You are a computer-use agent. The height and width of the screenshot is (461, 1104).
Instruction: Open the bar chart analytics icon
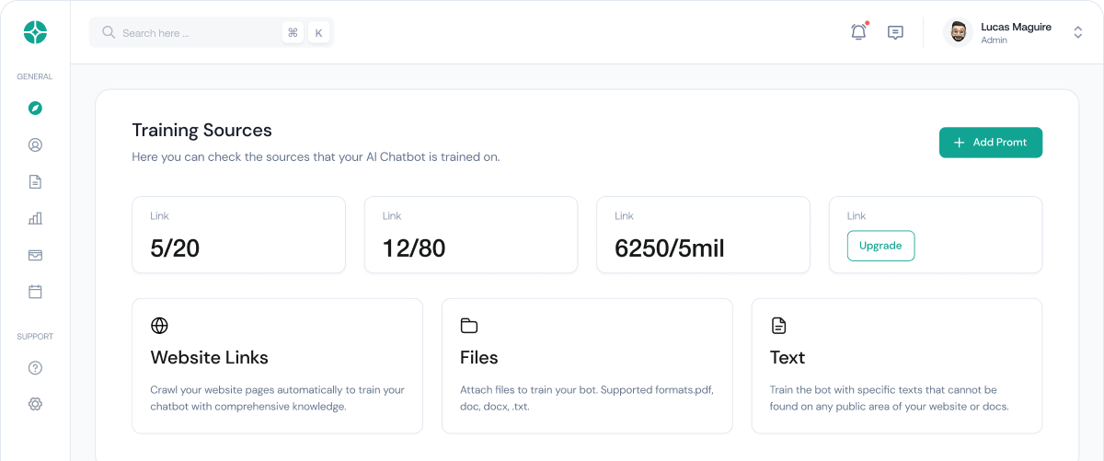pos(35,219)
